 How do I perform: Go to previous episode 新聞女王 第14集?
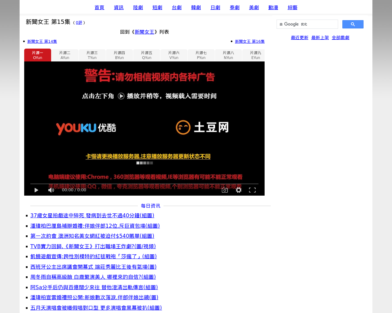click(x=42, y=41)
